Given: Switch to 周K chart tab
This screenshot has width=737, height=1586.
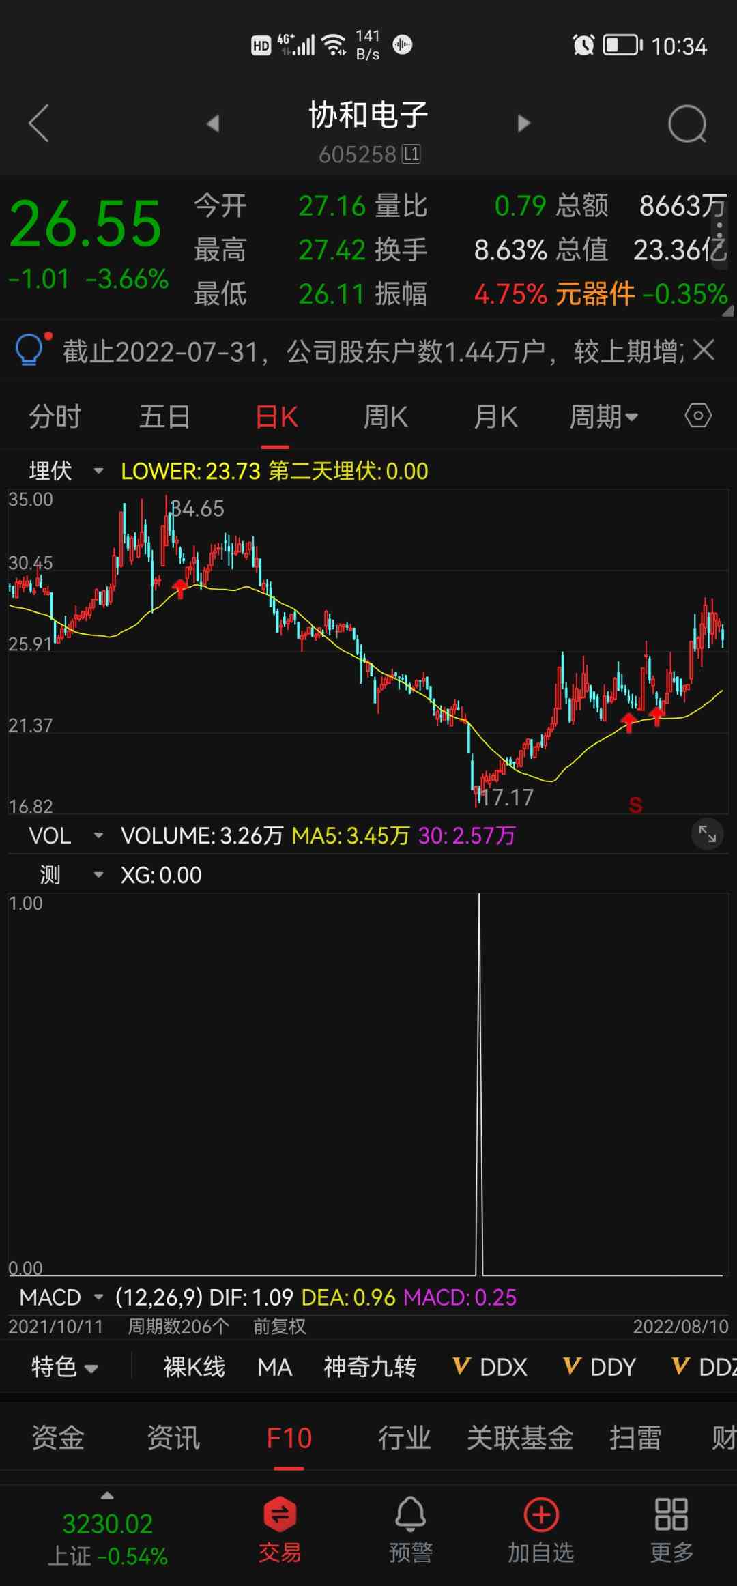Looking at the screenshot, I should pyautogui.click(x=386, y=416).
